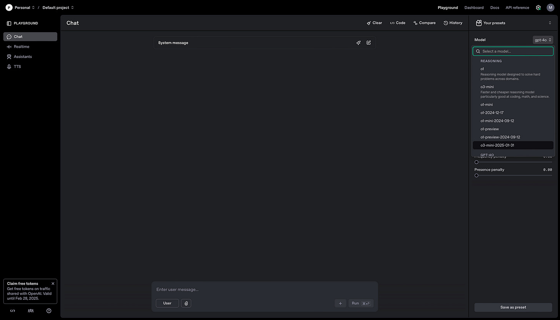Image resolution: width=560 pixels, height=320 pixels.
Task: Select o3-mini-2025-01-31 model
Action: point(513,145)
